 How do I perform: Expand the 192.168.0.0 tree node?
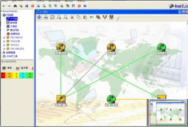(4, 38)
